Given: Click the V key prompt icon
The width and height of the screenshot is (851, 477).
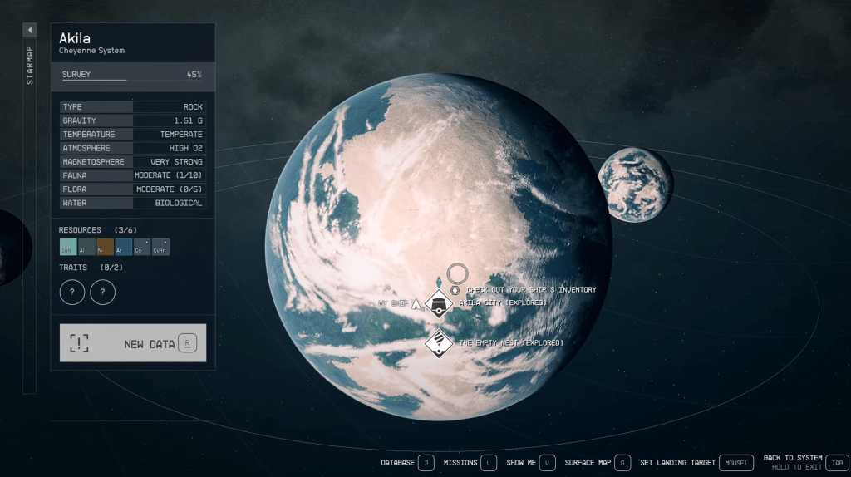Looking at the screenshot, I should point(547,463).
